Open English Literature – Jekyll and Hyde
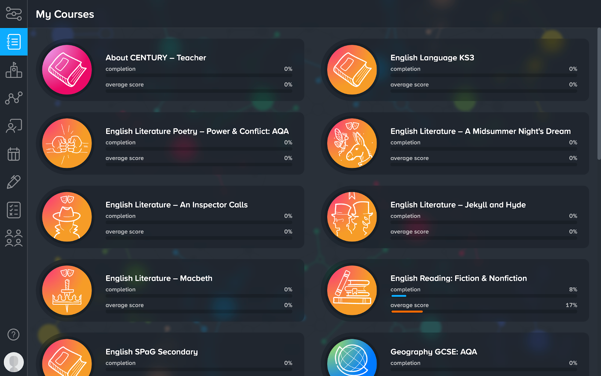 pos(458,205)
